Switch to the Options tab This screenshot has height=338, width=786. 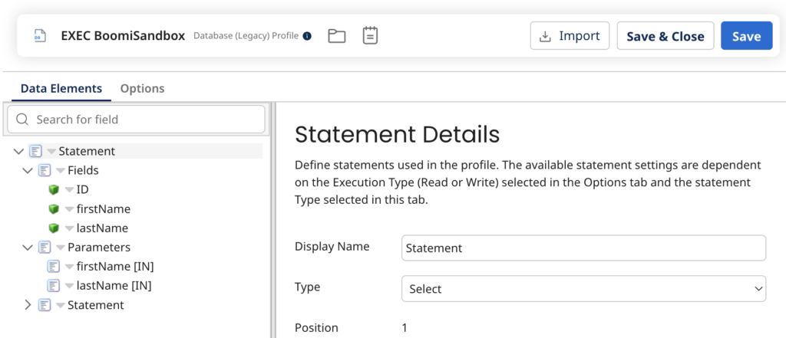(x=142, y=88)
